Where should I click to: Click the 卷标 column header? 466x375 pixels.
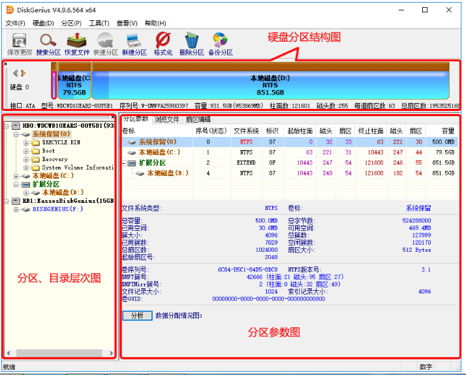click(157, 131)
